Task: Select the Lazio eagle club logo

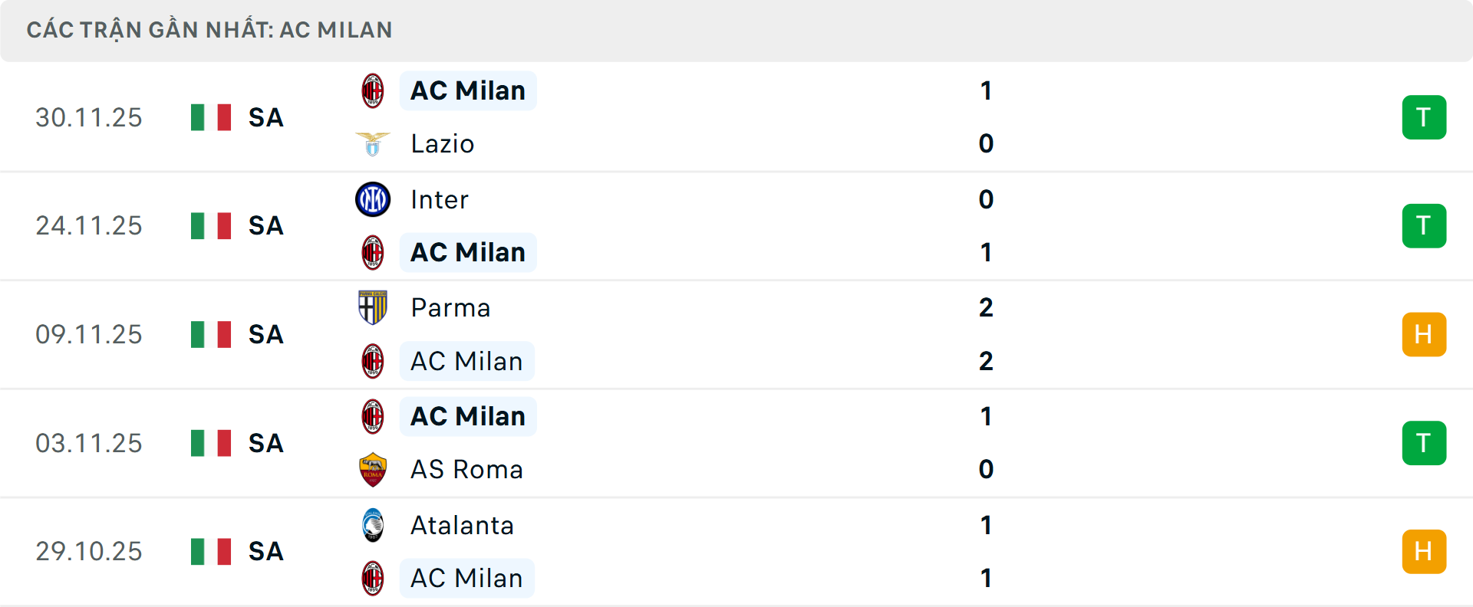Action: [373, 143]
